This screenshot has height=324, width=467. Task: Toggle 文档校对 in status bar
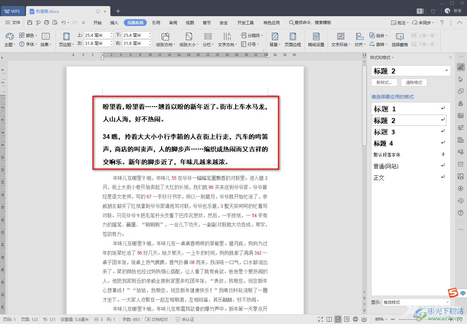pyautogui.click(x=157, y=319)
